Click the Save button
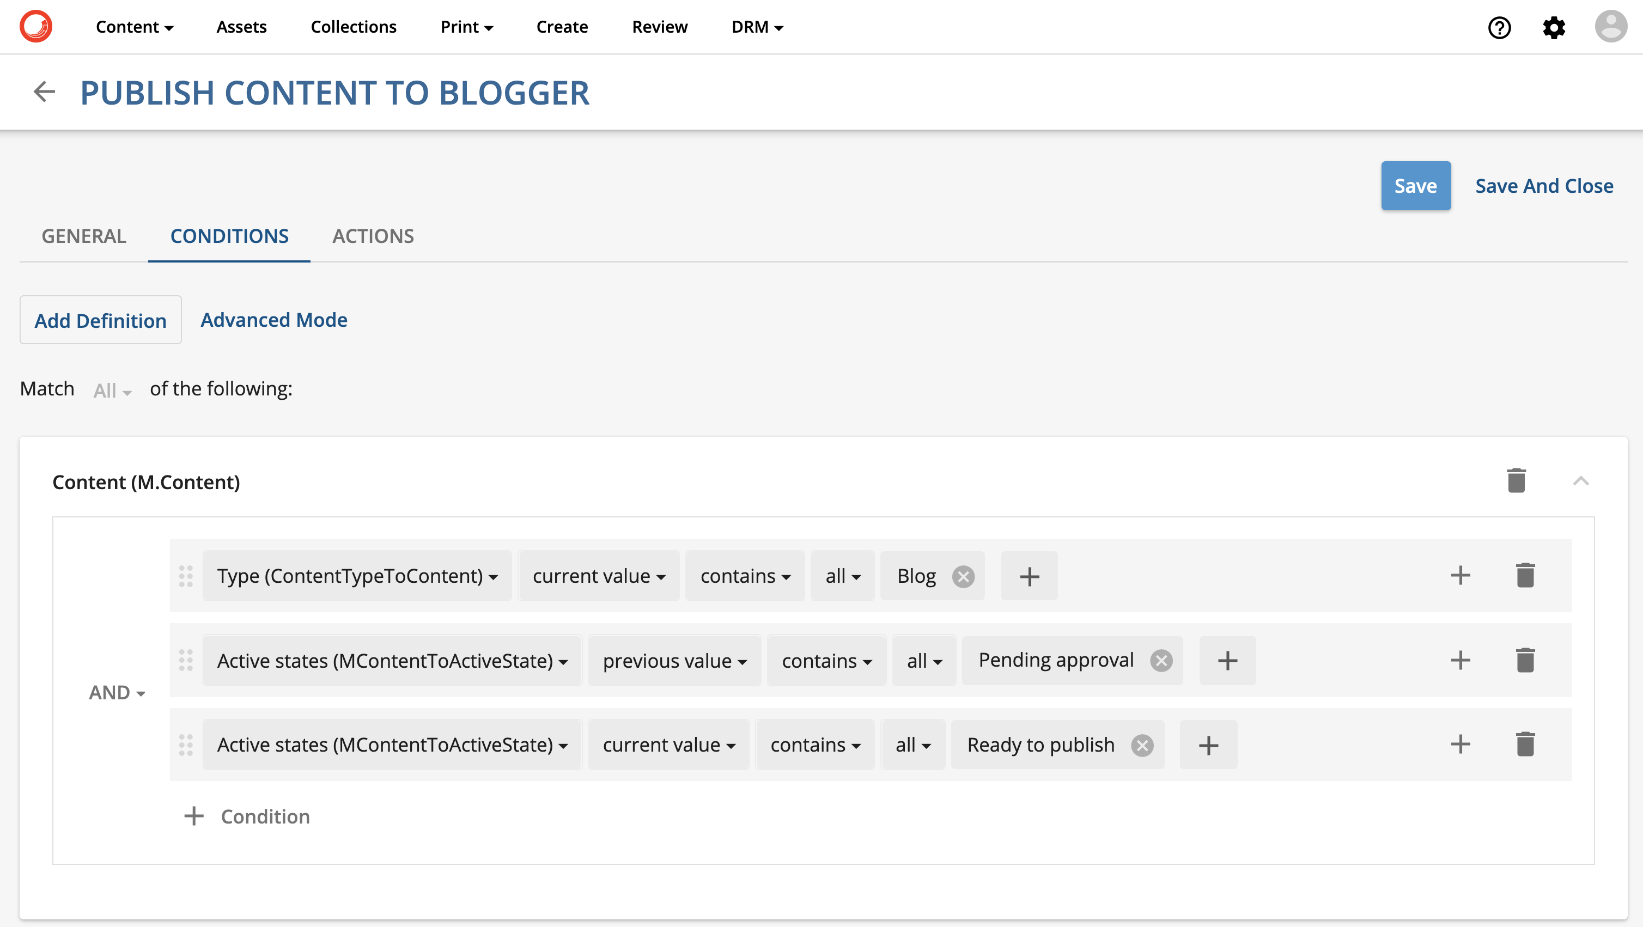Image resolution: width=1643 pixels, height=927 pixels. click(x=1415, y=186)
